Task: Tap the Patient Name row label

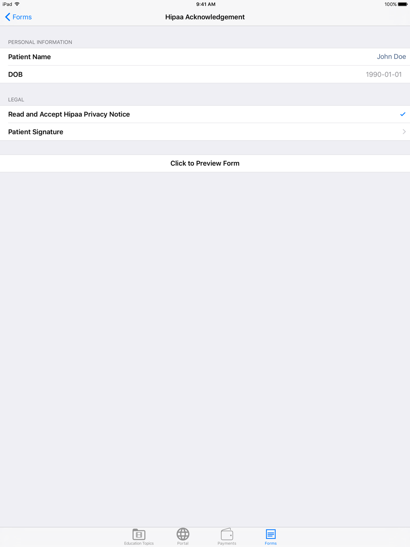Action: pyautogui.click(x=30, y=57)
